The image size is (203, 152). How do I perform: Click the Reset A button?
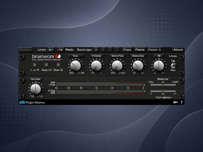tap(155, 50)
